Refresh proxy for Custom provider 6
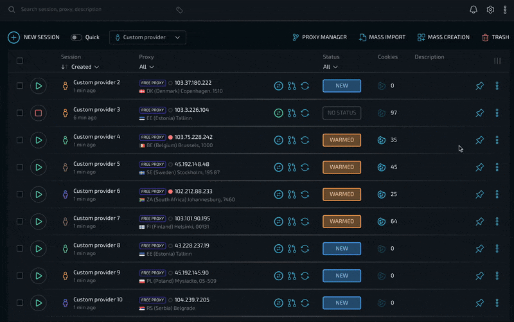The image size is (514, 322). (305, 194)
